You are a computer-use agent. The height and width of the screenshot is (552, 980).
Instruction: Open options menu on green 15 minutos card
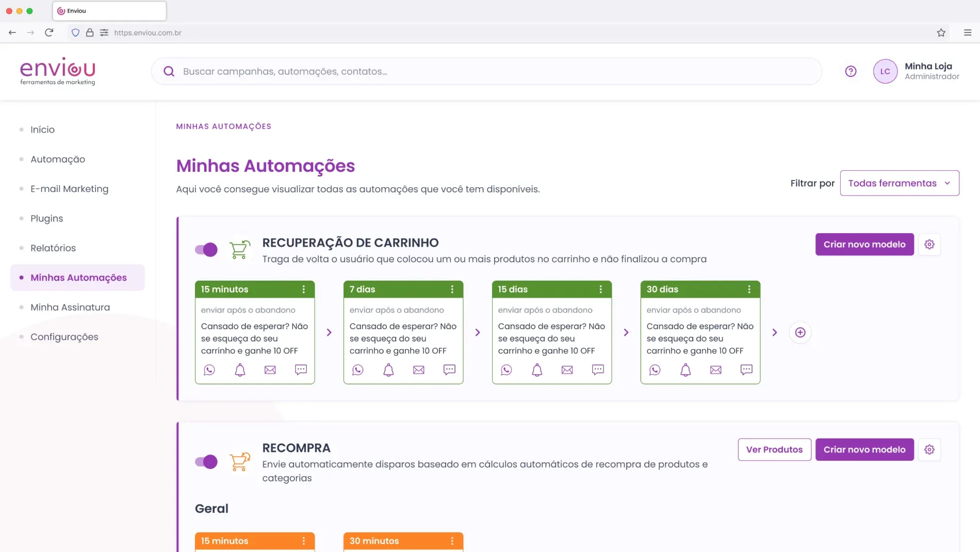[x=304, y=289]
